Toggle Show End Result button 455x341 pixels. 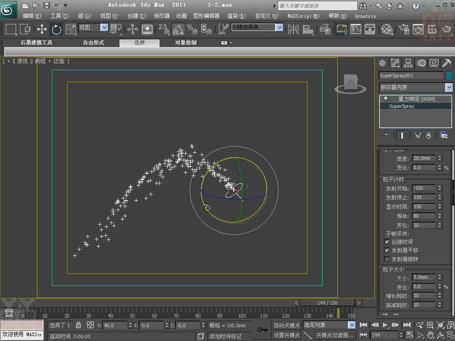[x=402, y=135]
